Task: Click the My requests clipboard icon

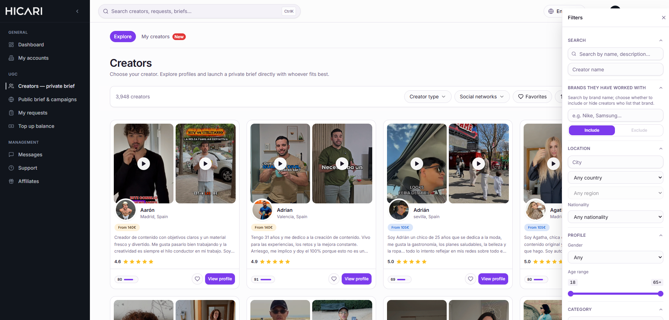Action: pyautogui.click(x=11, y=113)
